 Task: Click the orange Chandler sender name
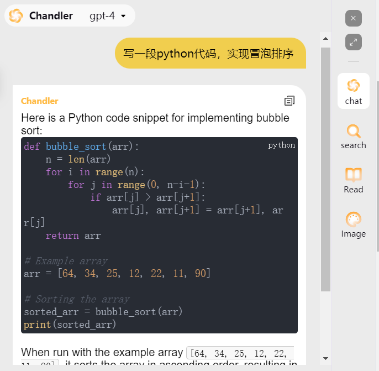point(40,101)
